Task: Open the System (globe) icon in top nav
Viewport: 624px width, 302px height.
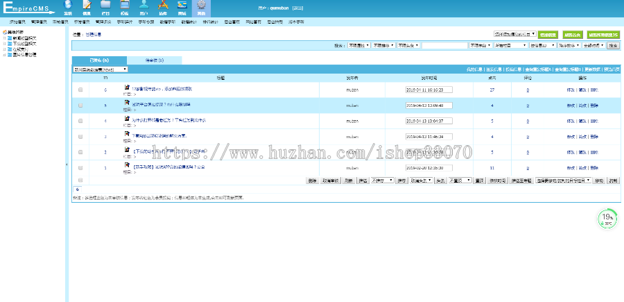Action: 68,7
